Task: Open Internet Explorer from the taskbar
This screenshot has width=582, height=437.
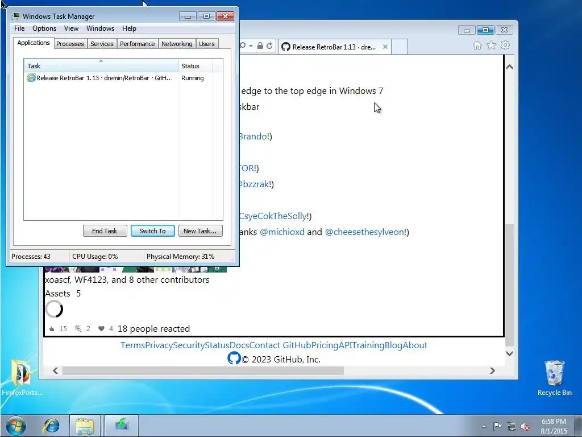Action: click(x=52, y=425)
